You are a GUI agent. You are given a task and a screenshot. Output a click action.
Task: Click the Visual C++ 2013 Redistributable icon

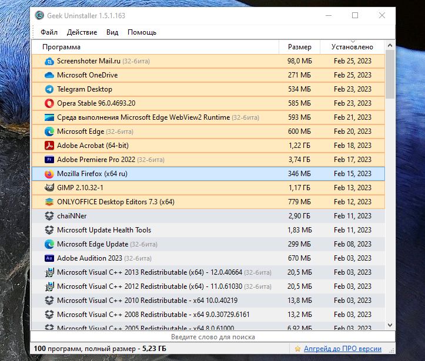49,272
